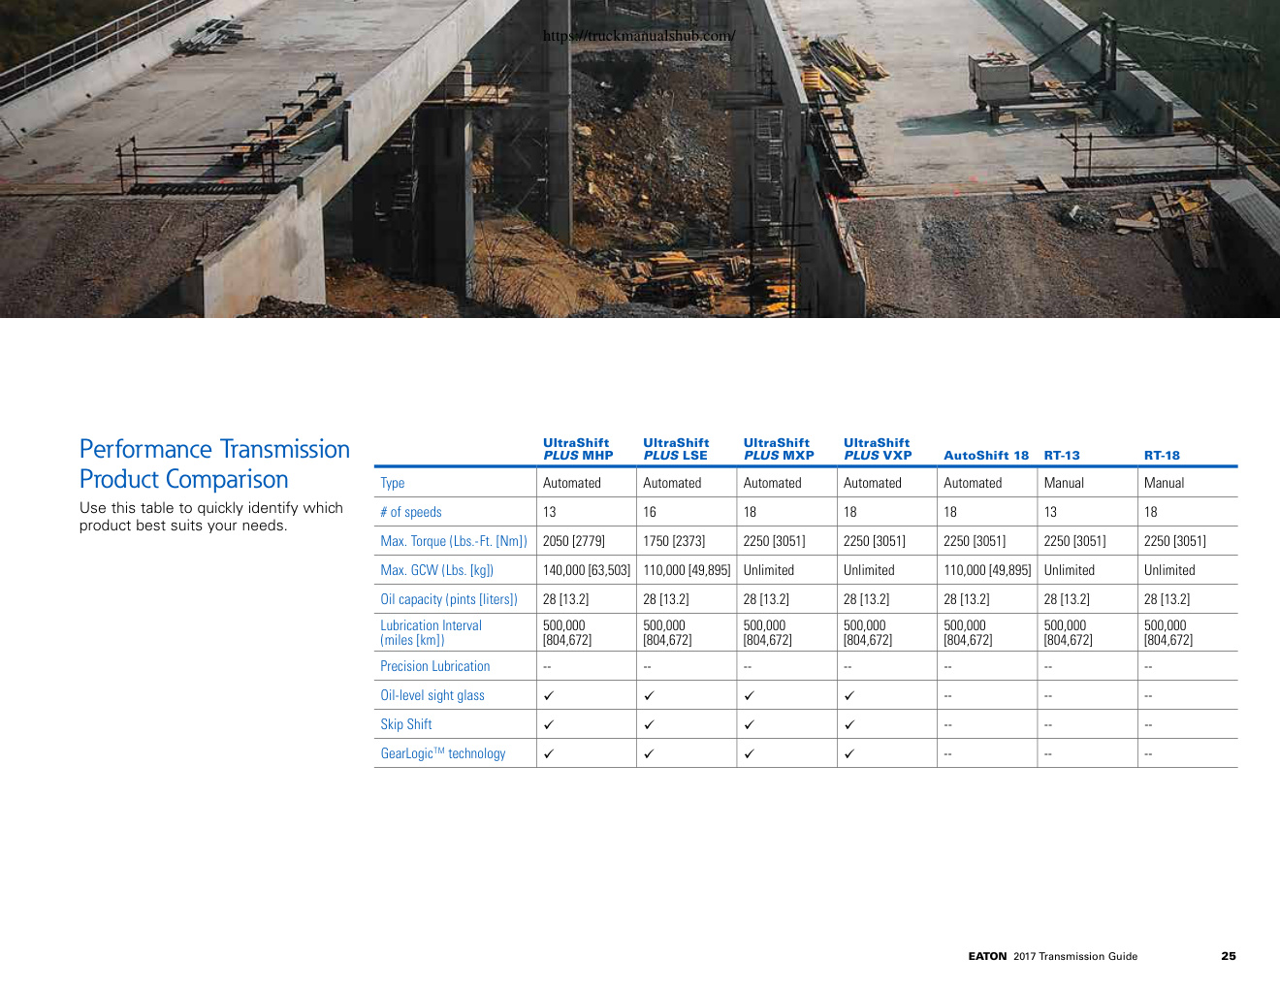Click the bridge construction site photo
The width and height of the screenshot is (1280, 989).
pyautogui.click(x=640, y=159)
